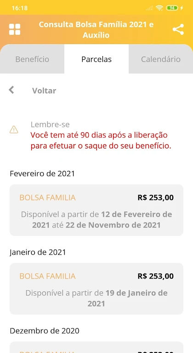Viewport: 193px width, 353px height.
Task: Open the four-square grid menu icon
Action: pos(15,29)
